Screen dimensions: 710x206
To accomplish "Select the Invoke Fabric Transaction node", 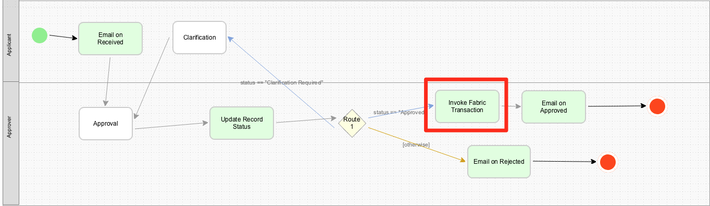I will pos(467,106).
